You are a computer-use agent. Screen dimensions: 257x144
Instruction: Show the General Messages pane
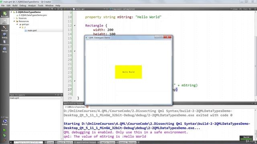pyautogui.click(x=126, y=142)
